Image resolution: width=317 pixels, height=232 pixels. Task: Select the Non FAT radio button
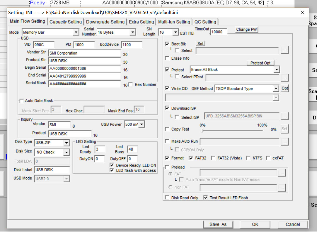pyautogui.click(x=171, y=187)
